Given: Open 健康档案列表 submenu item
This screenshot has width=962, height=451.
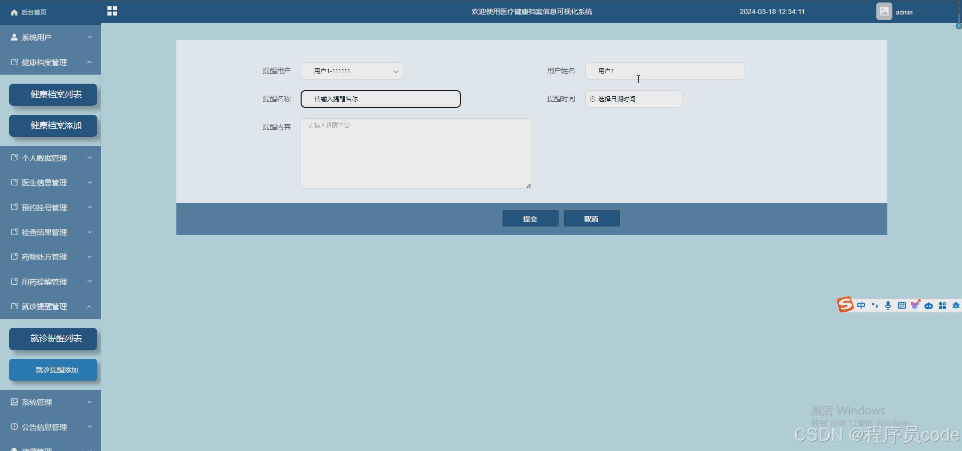Looking at the screenshot, I should tap(53, 94).
